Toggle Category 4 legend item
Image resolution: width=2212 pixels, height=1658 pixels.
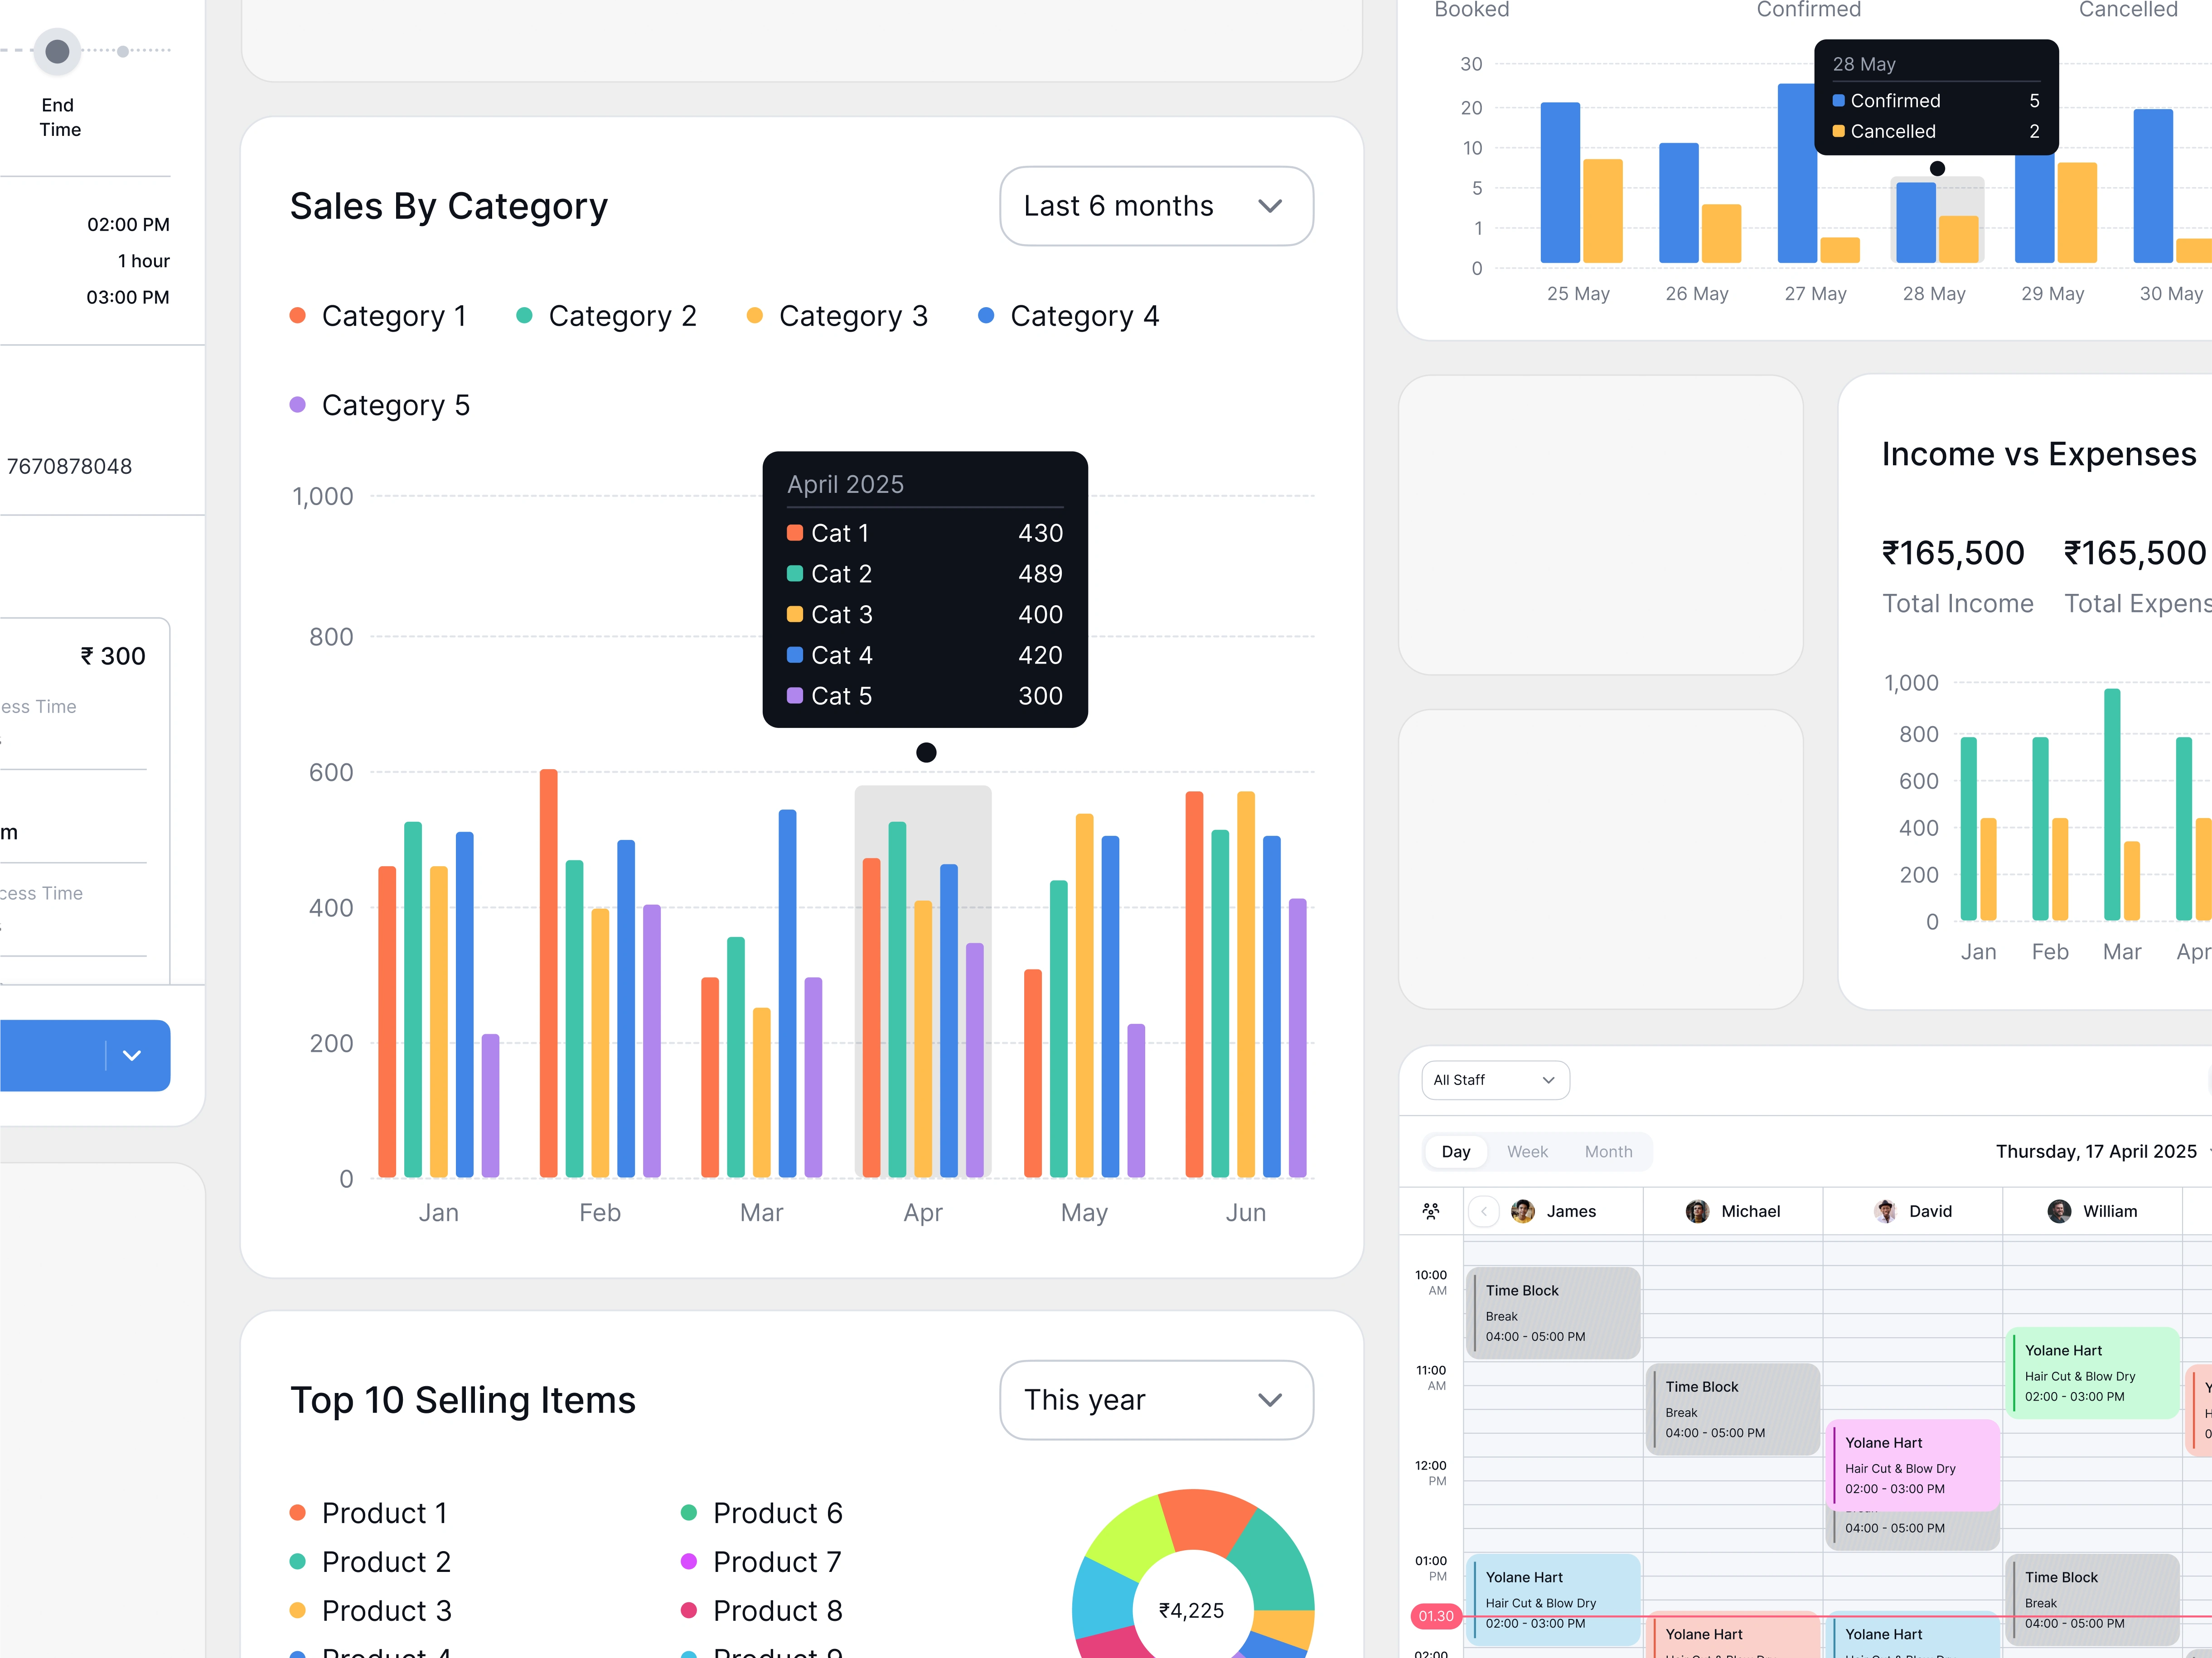[1068, 316]
